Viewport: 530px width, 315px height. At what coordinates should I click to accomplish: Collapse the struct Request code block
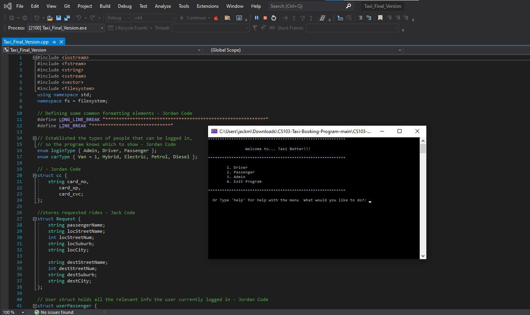35,219
